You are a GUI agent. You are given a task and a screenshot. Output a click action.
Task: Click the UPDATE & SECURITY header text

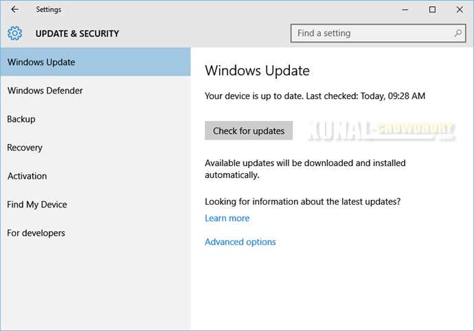click(x=77, y=33)
